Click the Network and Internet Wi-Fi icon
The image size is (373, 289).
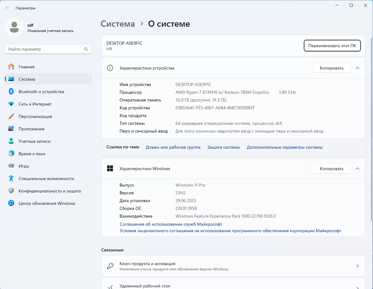point(11,104)
